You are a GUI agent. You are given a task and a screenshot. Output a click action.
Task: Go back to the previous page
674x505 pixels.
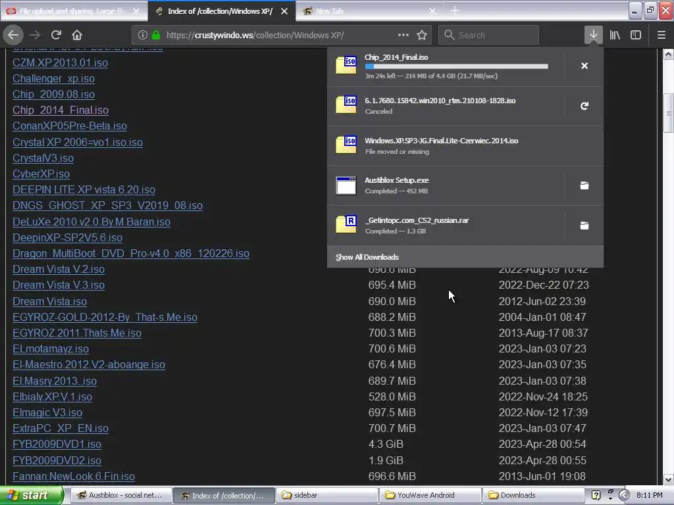pos(13,35)
